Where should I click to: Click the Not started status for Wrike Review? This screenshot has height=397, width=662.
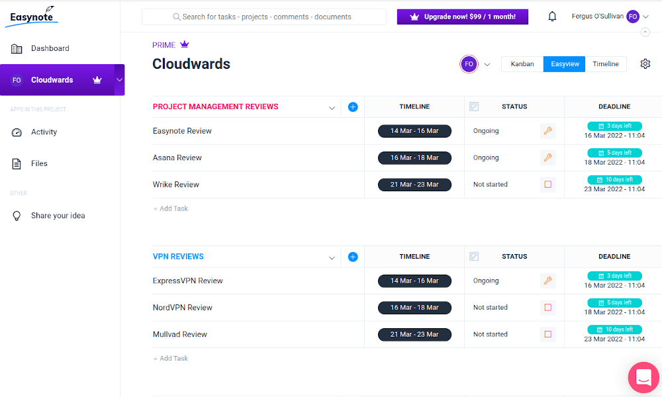click(x=490, y=185)
